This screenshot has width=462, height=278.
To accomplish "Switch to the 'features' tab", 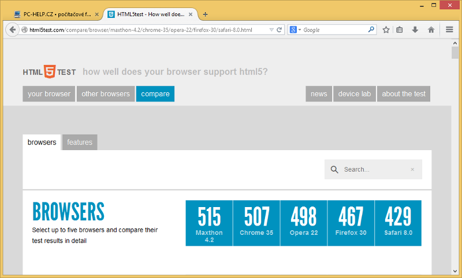I will tap(80, 142).
